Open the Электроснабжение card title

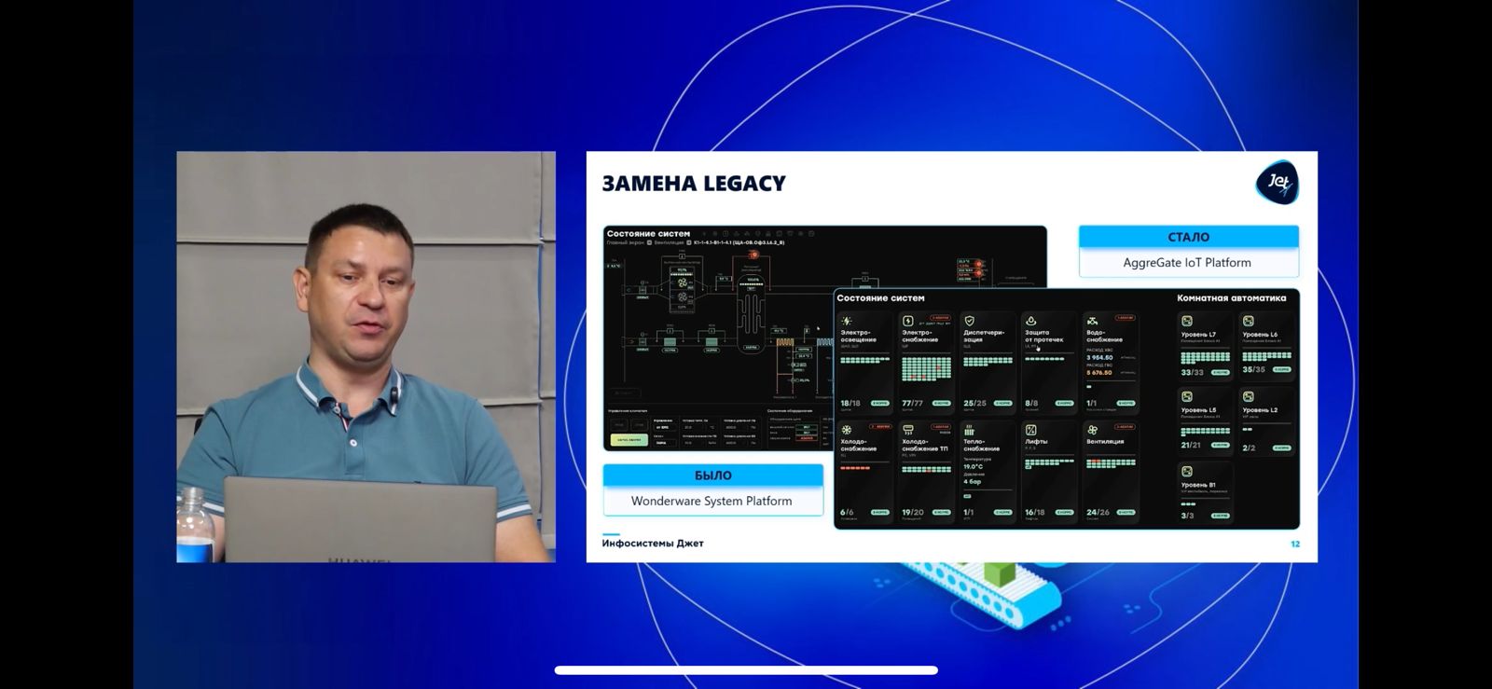pos(919,336)
